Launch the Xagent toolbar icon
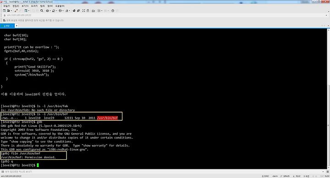 pos(78,11)
